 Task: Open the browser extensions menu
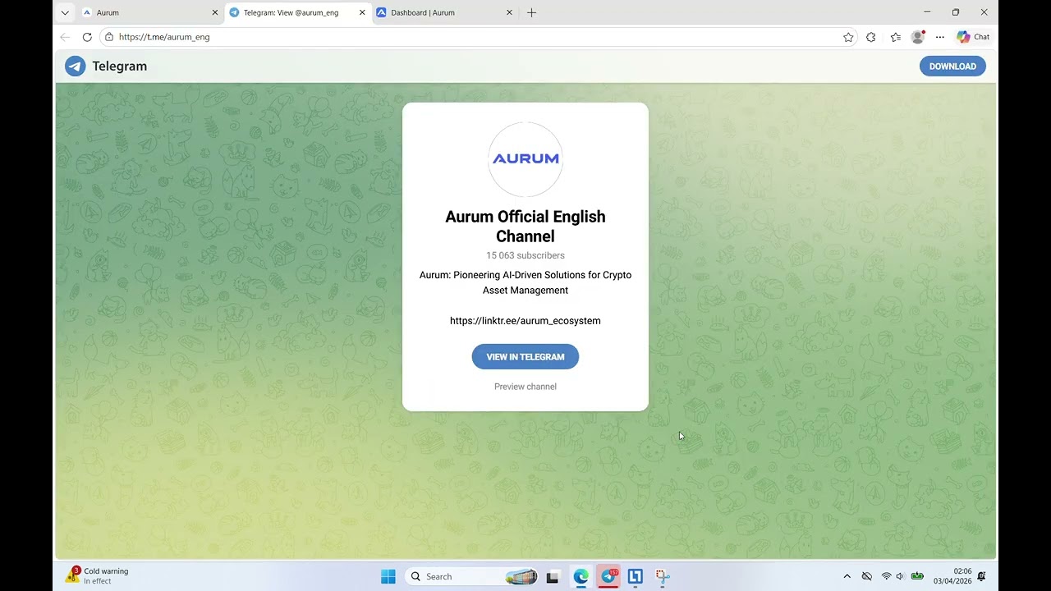click(871, 37)
